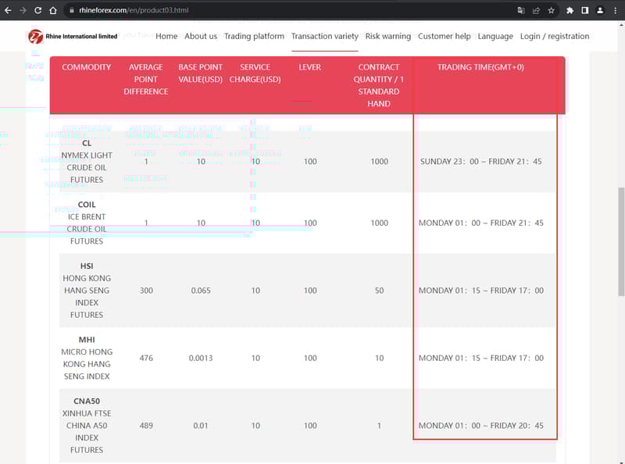625x464 pixels.
Task: Click the browser back arrow
Action: tap(8, 11)
